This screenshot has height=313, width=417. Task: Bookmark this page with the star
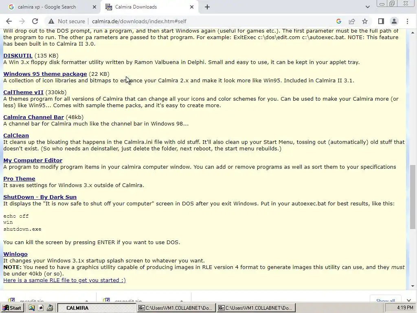point(365,21)
